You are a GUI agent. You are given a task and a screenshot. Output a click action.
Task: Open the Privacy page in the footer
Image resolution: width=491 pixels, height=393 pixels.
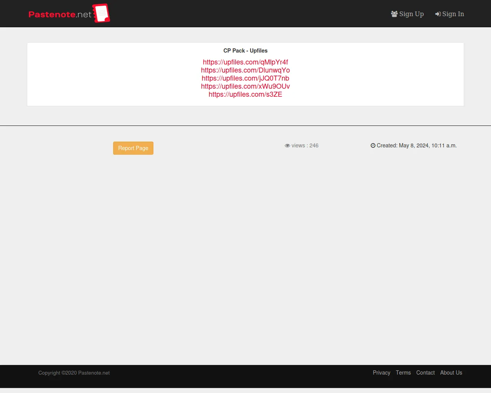(381, 373)
